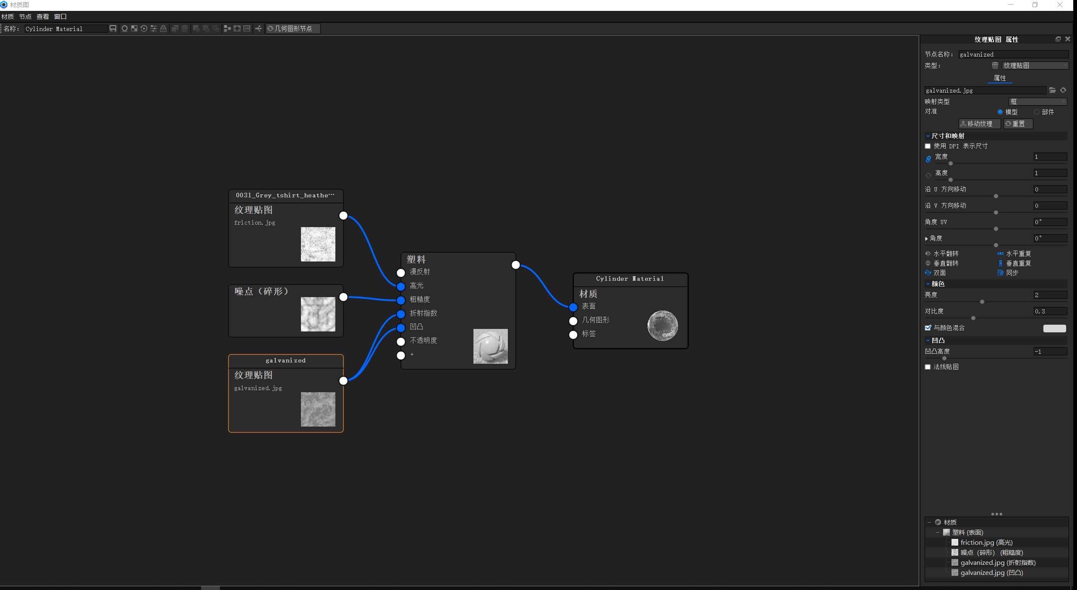The height and width of the screenshot is (590, 1077).
Task: Collapse the 尺寸和映射 section
Action: tap(928, 136)
